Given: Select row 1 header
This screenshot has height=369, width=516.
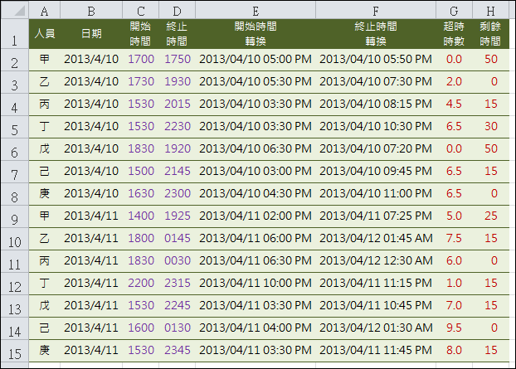Looking at the screenshot, I should (x=14, y=34).
